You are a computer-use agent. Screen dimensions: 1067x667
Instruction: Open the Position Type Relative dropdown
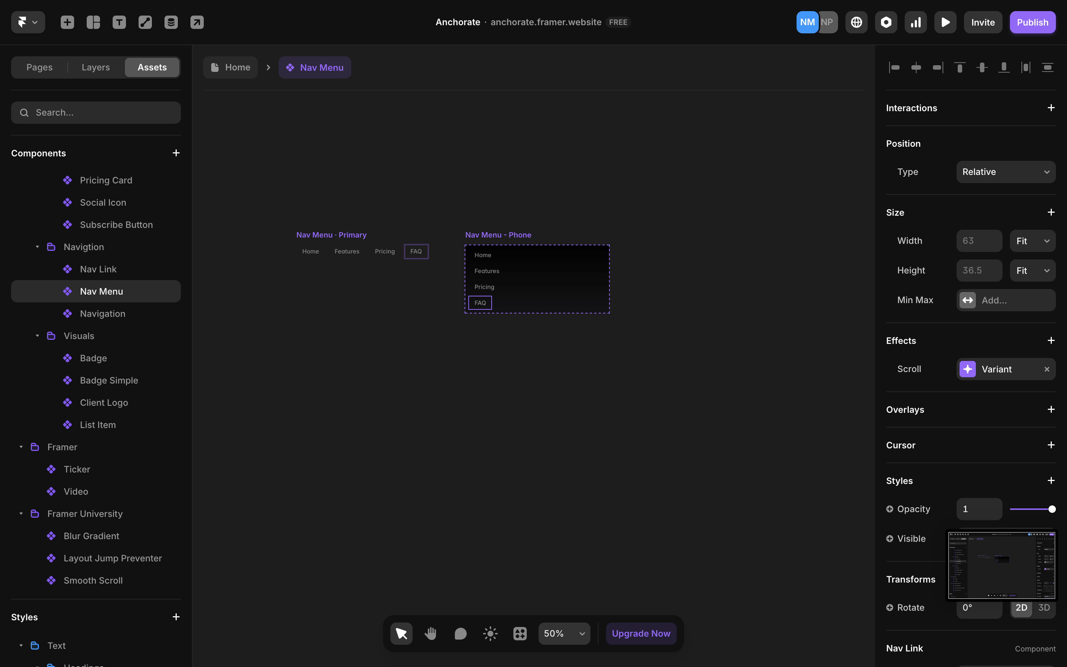pos(1006,172)
